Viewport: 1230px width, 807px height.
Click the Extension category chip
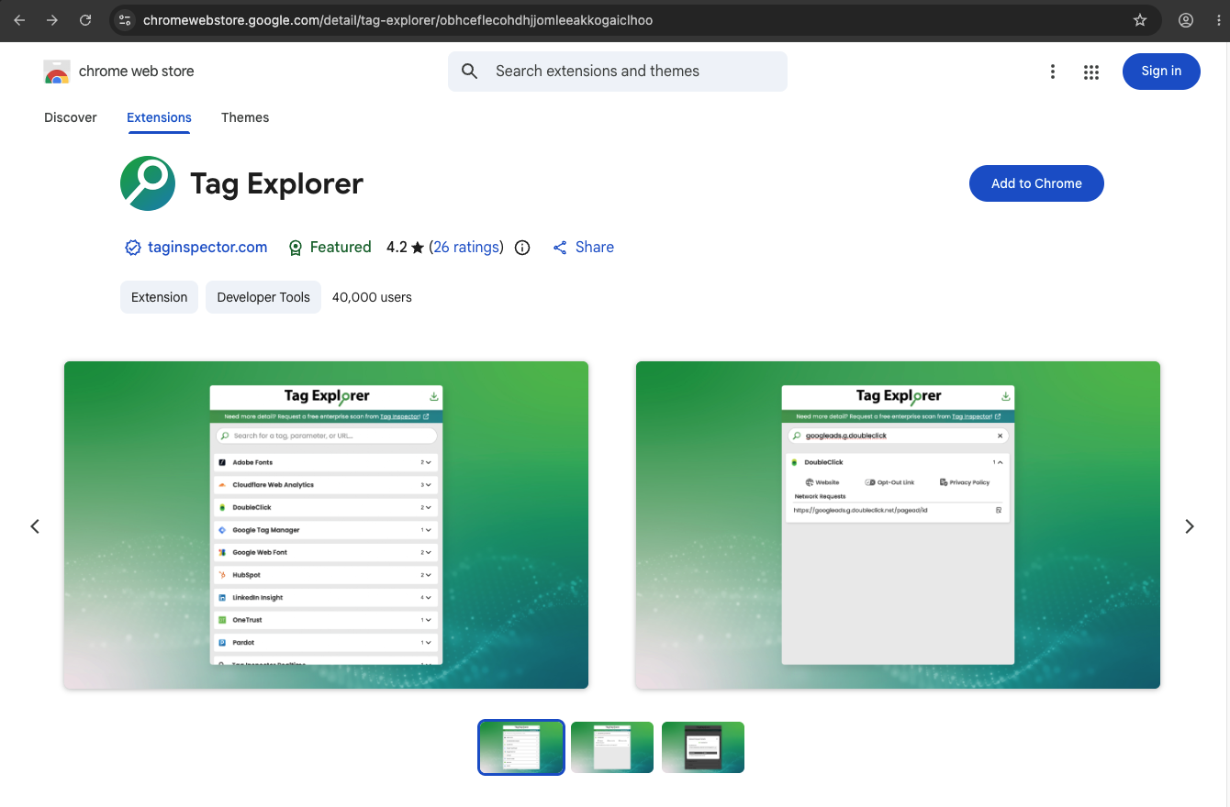coord(159,297)
